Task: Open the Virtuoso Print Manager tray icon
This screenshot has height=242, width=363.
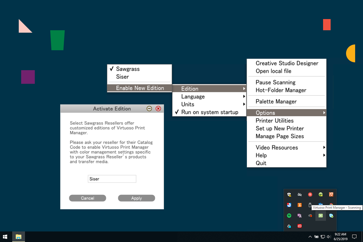Action: (x=321, y=216)
